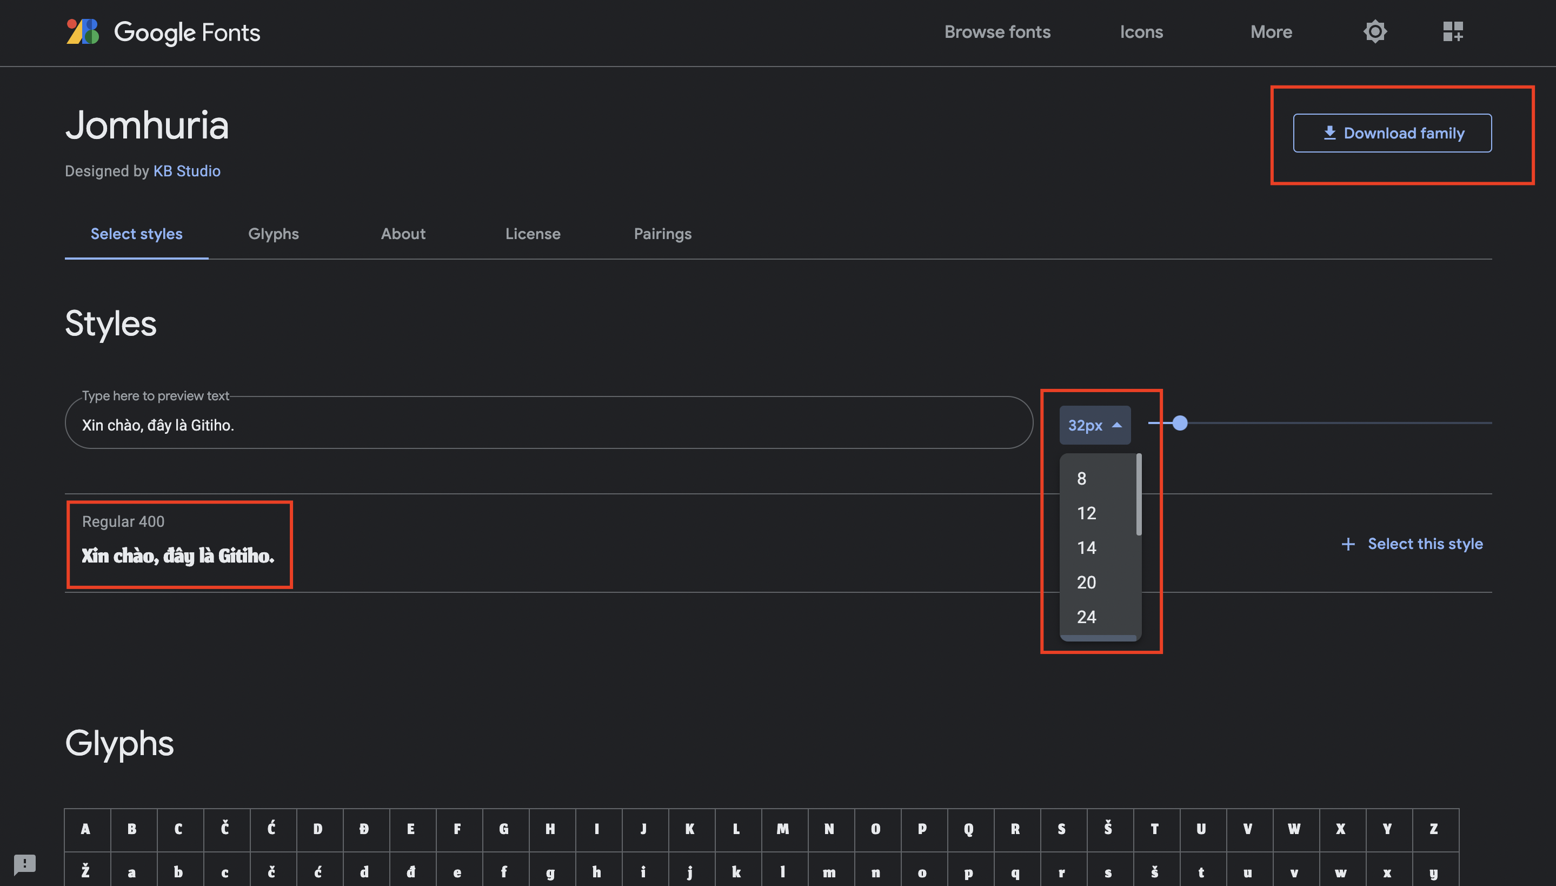Image resolution: width=1556 pixels, height=886 pixels.
Task: Switch to the License tab
Action: [x=533, y=234]
